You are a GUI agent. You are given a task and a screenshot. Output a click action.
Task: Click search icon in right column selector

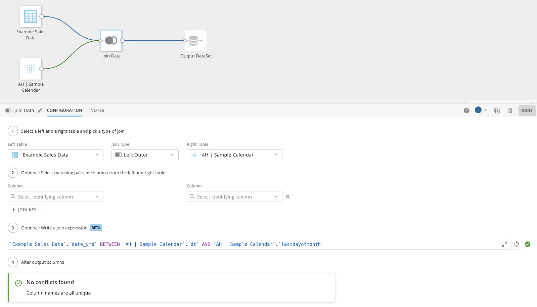click(x=192, y=196)
